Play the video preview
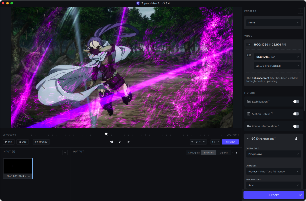Screen dimensions: 306x201 tap(120, 142)
